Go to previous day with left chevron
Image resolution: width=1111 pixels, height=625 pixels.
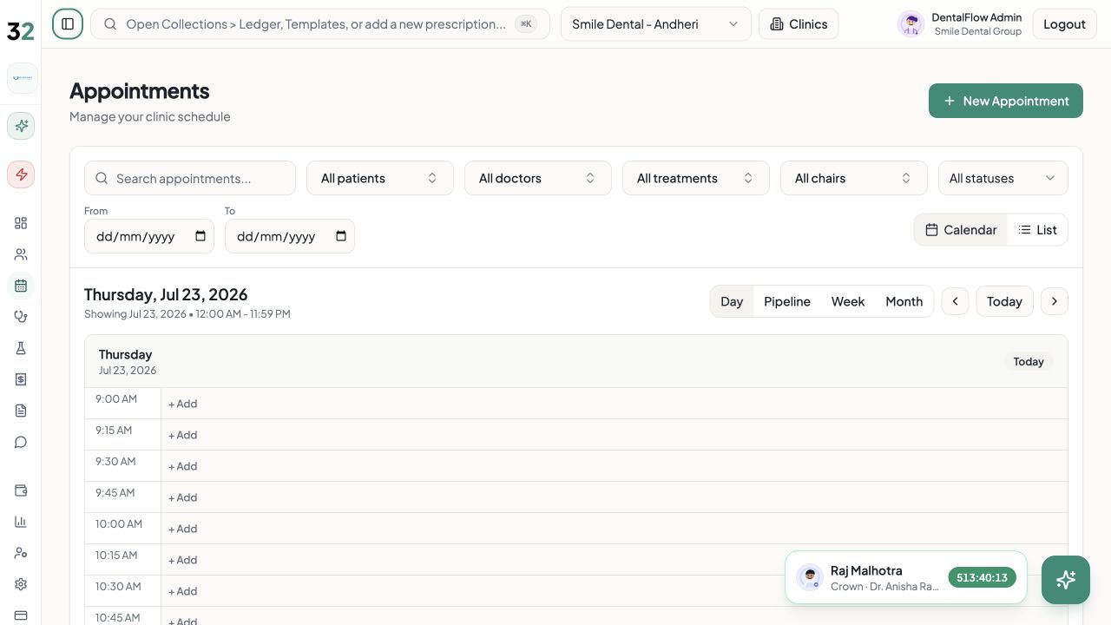955,301
